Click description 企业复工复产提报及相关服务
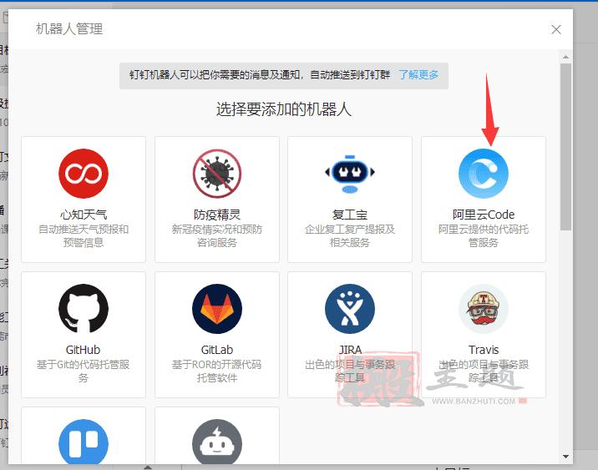 point(350,236)
